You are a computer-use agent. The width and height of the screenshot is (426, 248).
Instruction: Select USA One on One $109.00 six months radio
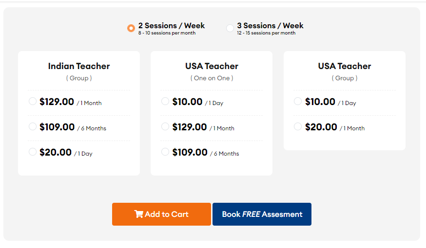click(165, 152)
